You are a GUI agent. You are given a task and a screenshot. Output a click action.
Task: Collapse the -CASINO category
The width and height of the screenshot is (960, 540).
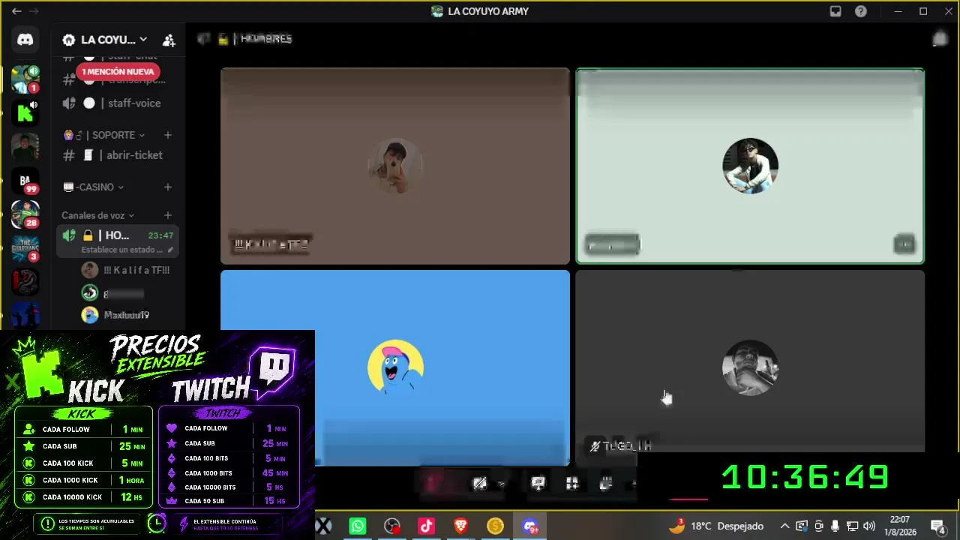click(x=94, y=187)
